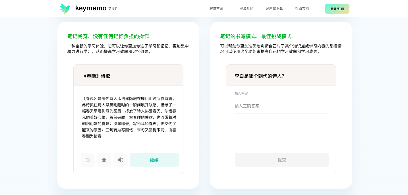Click the 提交 button to submit the answer
The height and width of the screenshot is (195, 408).
pyautogui.click(x=281, y=160)
